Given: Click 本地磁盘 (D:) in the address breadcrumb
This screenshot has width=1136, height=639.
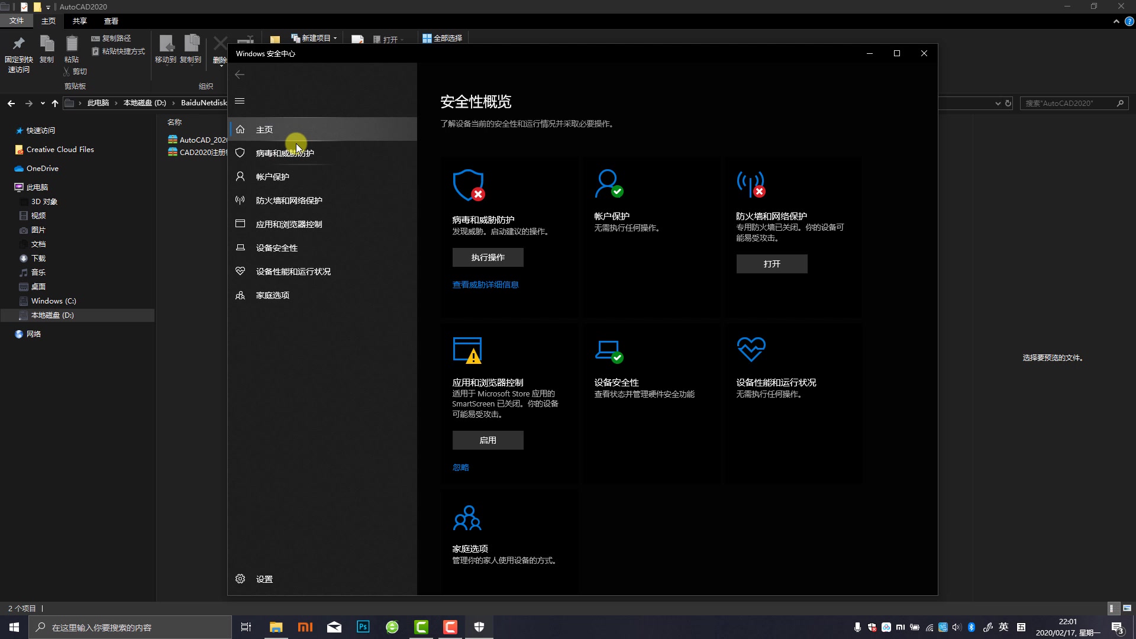Looking at the screenshot, I should [144, 103].
